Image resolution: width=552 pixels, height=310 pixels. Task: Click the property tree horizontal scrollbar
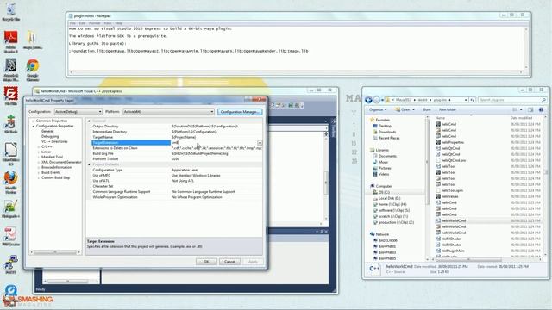pyautogui.click(x=55, y=252)
